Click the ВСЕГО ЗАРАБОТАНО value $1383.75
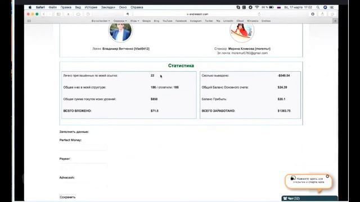Viewport: 360px width, 202px height. point(284,111)
